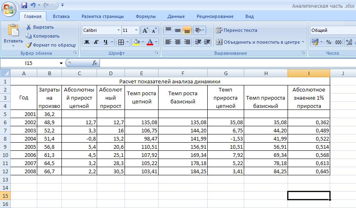356x208 pixels.
Task: Expand font color dropdown arrow
Action: pos(156,42)
